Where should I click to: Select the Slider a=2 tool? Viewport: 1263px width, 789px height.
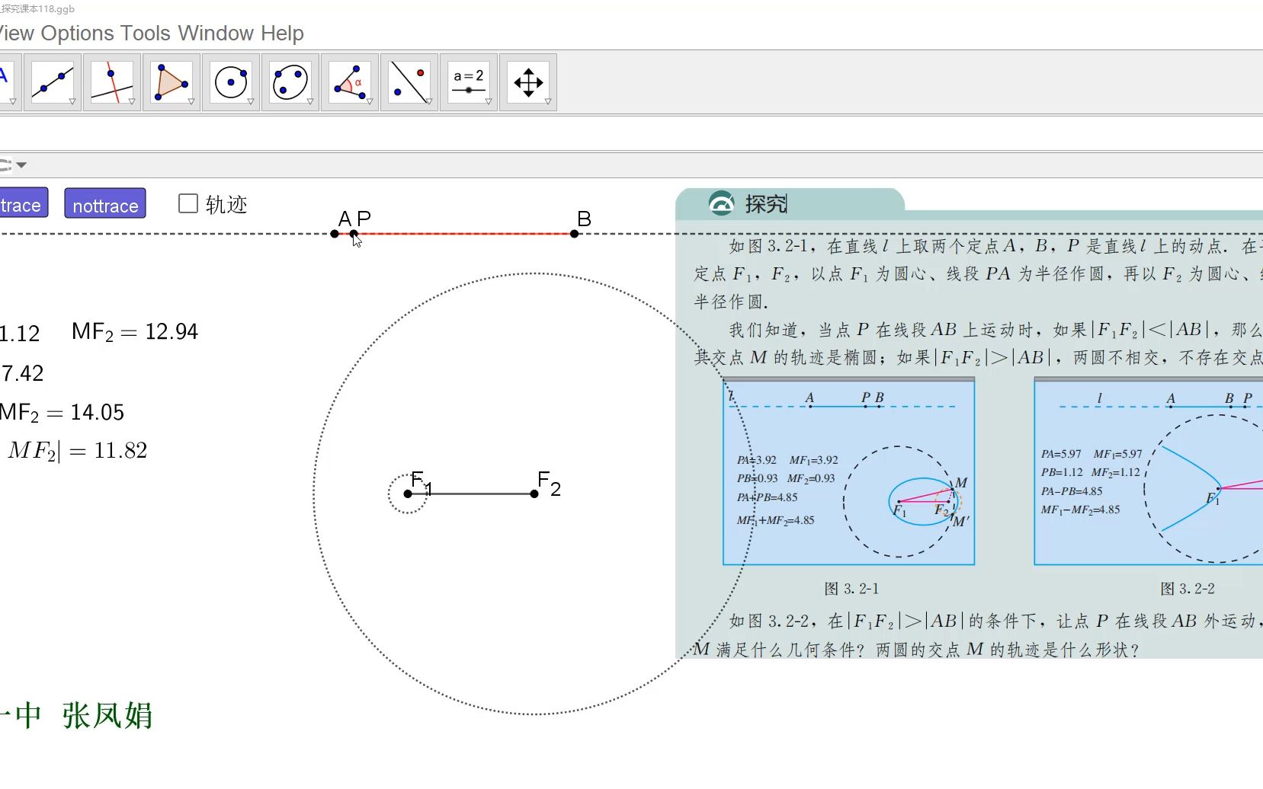tap(469, 82)
